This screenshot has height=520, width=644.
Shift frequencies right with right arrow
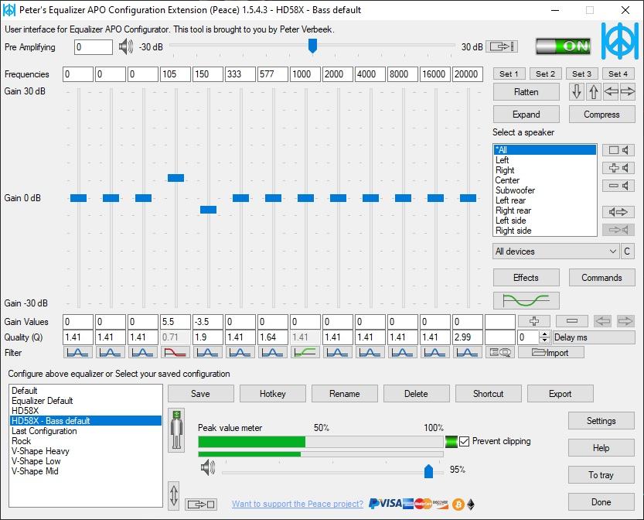(628, 91)
